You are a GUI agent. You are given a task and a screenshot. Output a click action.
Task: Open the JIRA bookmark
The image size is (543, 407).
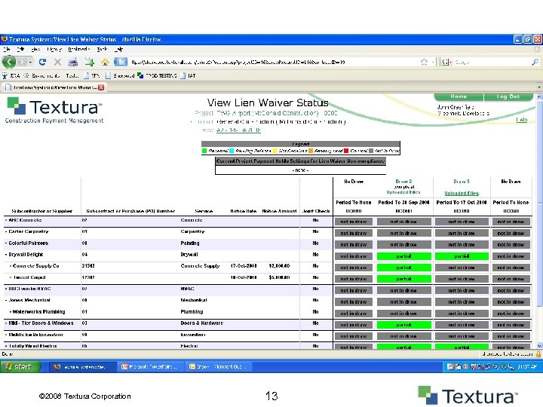click(x=11, y=75)
